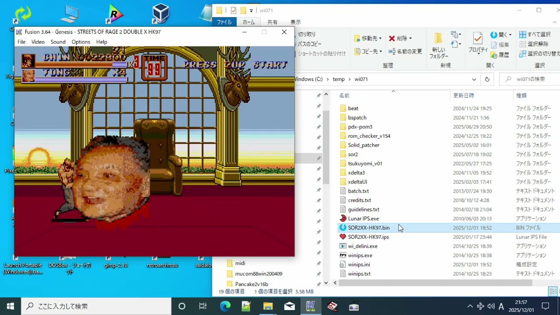This screenshot has width=560, height=315.
Task: Open the Options menu in Fusion
Action: coord(81,42)
